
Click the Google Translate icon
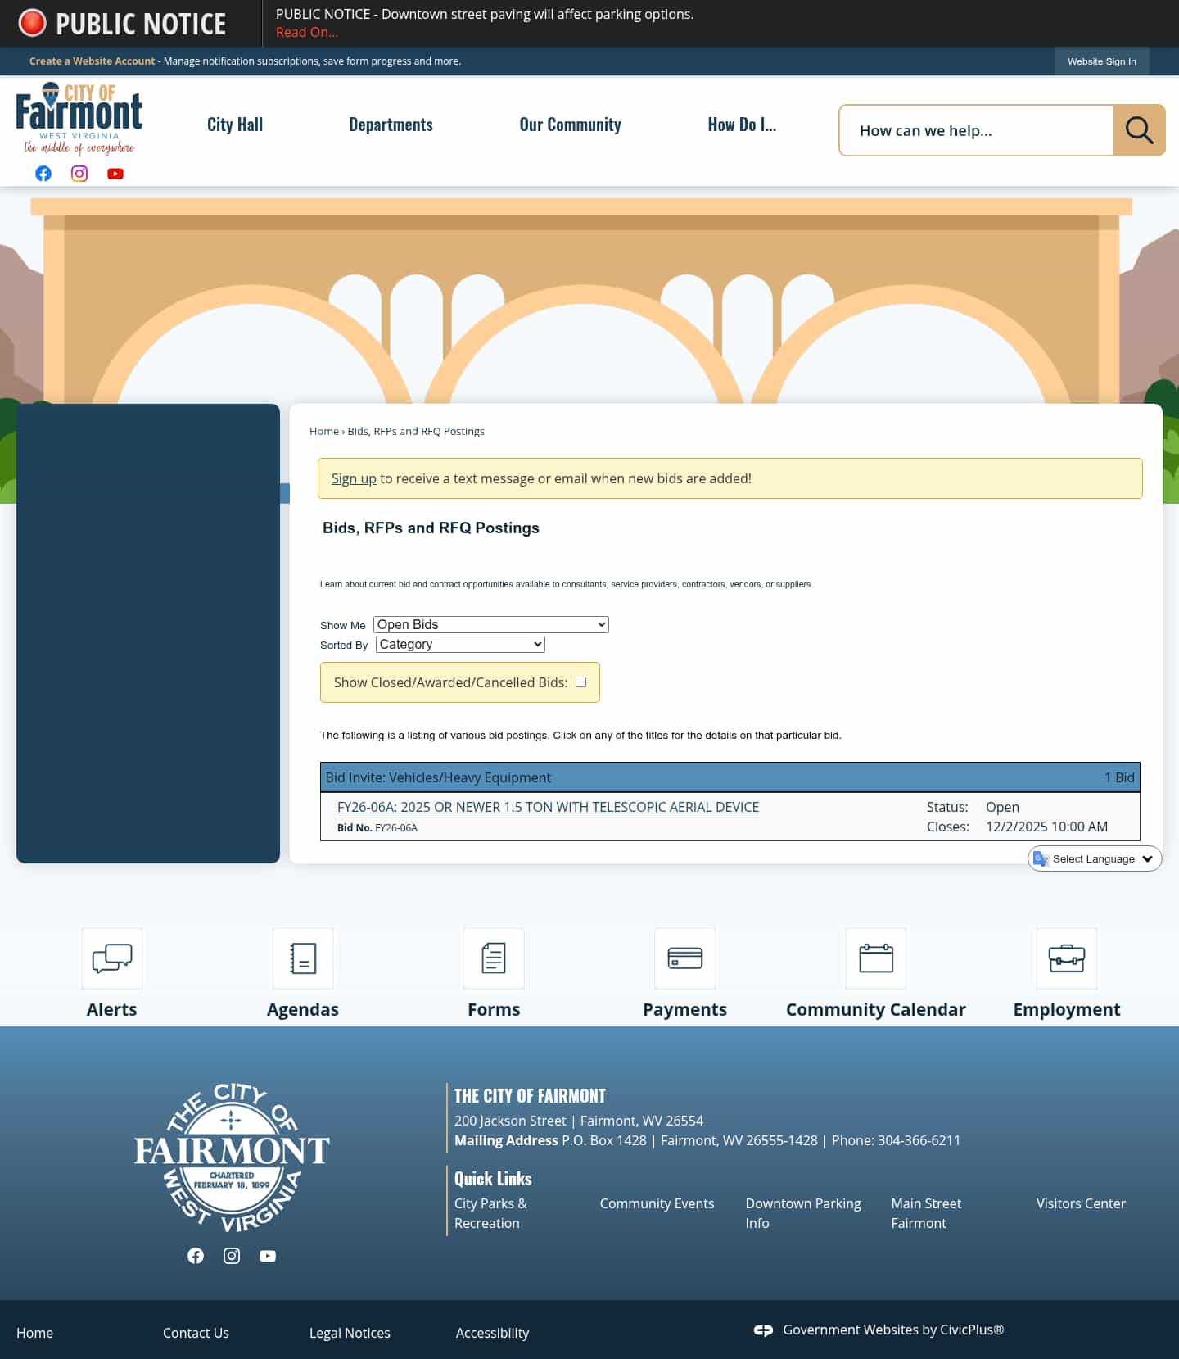pyautogui.click(x=1041, y=858)
